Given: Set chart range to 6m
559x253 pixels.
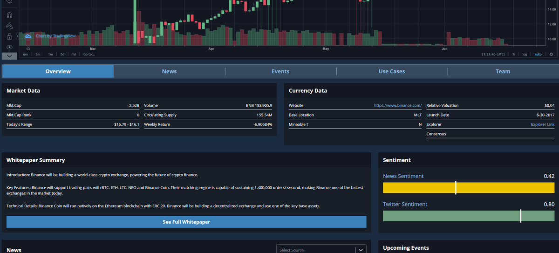Looking at the screenshot, I should tap(26, 55).
